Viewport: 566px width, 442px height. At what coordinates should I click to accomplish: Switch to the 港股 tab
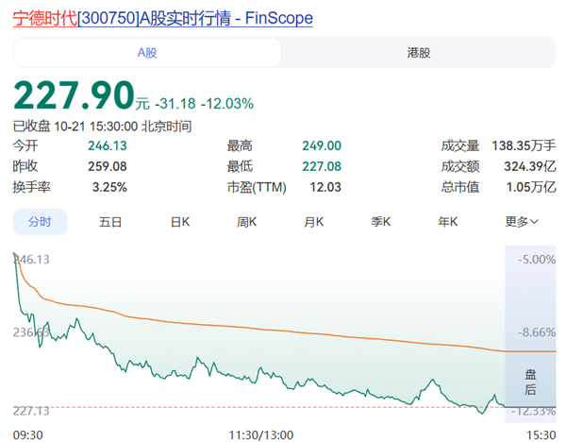419,53
